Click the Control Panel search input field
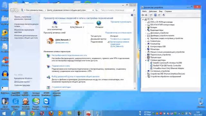This screenshot has width=206, height=116. point(116,10)
